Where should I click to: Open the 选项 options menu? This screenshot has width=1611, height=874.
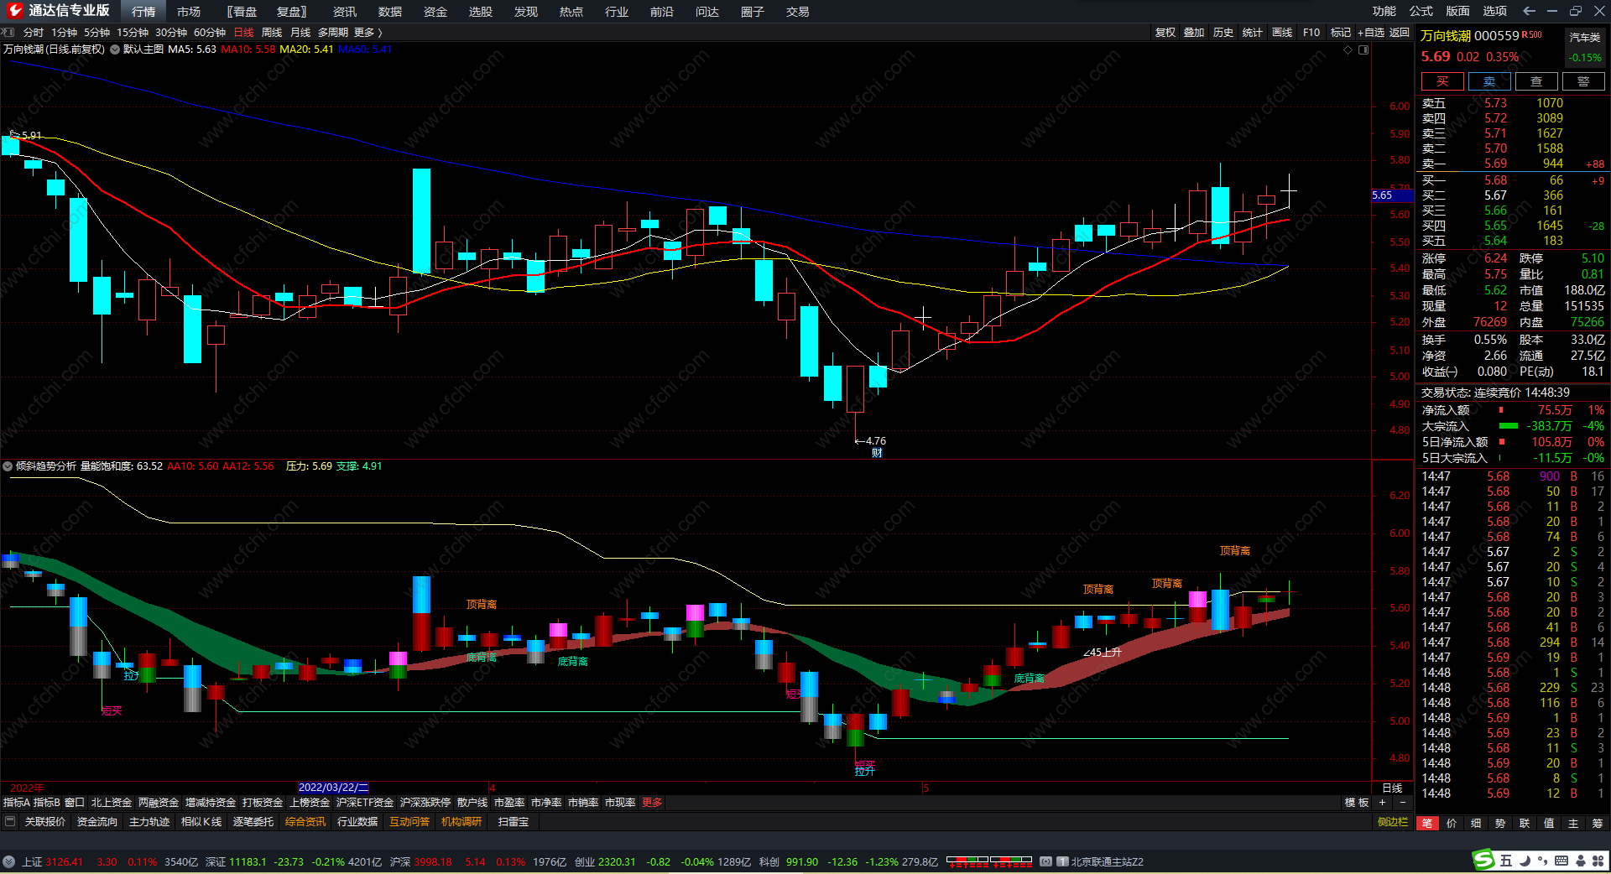[1495, 11]
